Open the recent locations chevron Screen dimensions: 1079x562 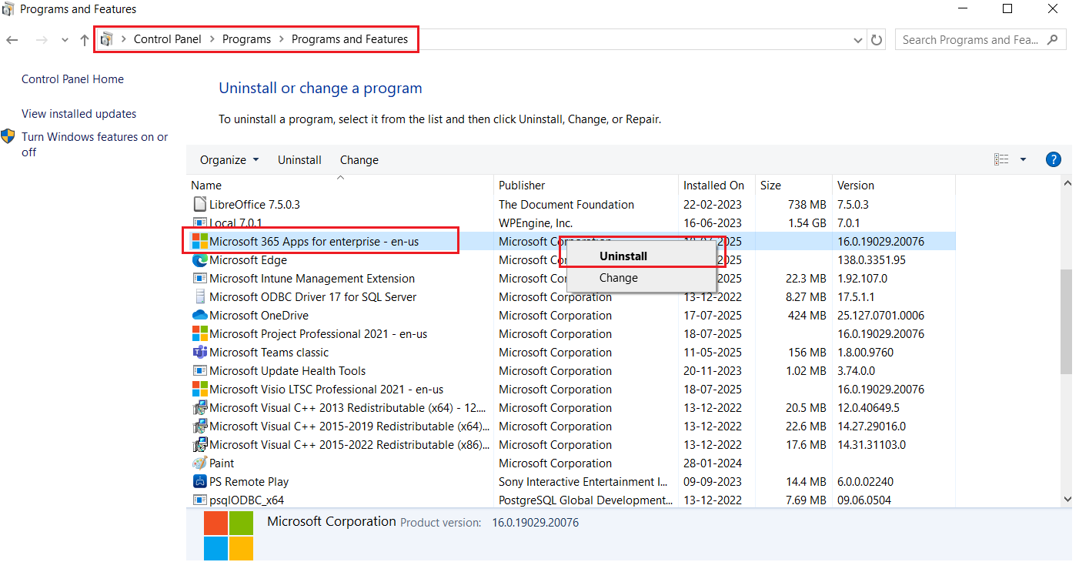(65, 40)
